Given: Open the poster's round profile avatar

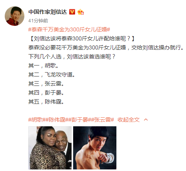Looking at the screenshot, I should click(15, 16).
